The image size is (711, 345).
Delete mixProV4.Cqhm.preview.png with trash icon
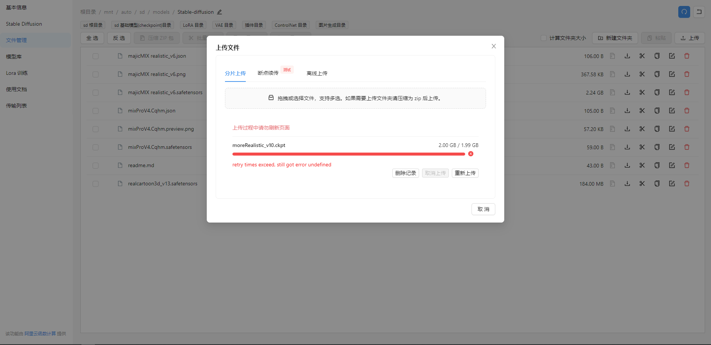pyautogui.click(x=687, y=129)
